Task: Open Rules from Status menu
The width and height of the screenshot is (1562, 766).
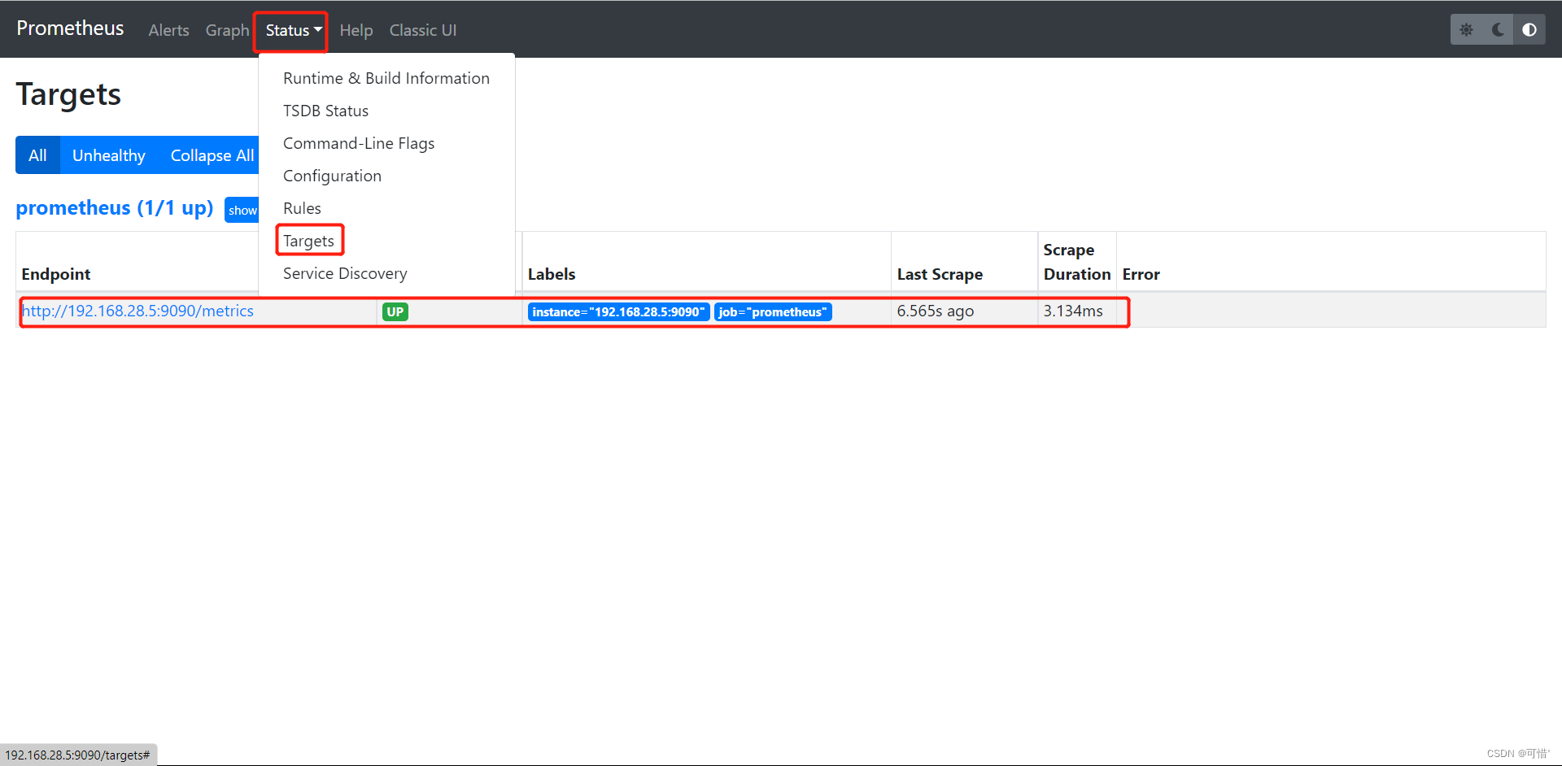Action: tap(386, 208)
